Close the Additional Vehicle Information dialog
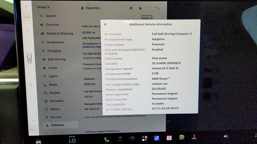 (105, 24)
